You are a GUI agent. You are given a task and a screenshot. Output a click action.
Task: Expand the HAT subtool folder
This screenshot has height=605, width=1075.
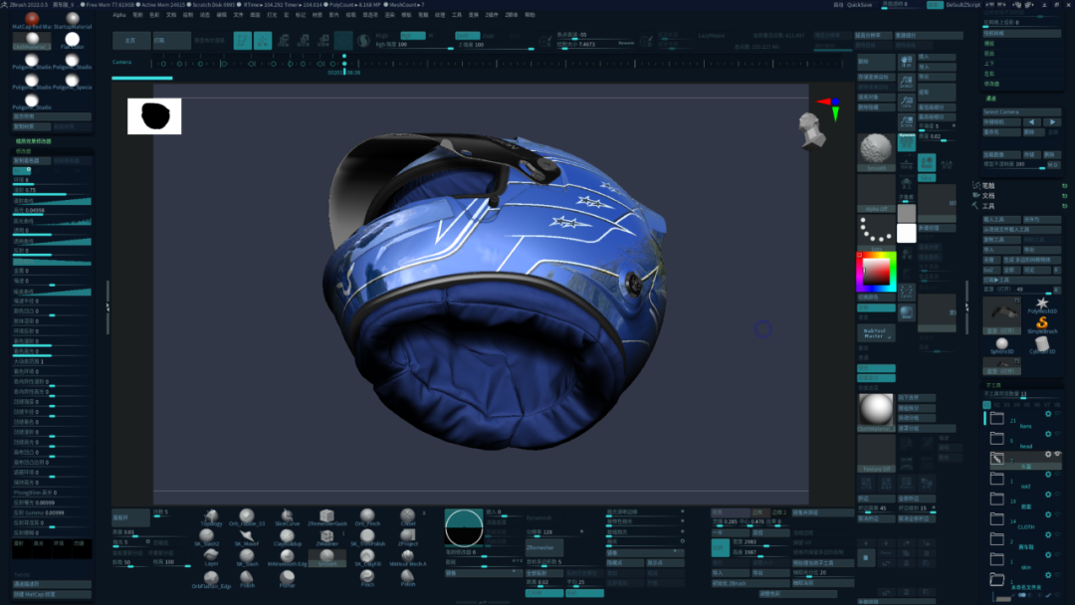click(x=997, y=479)
